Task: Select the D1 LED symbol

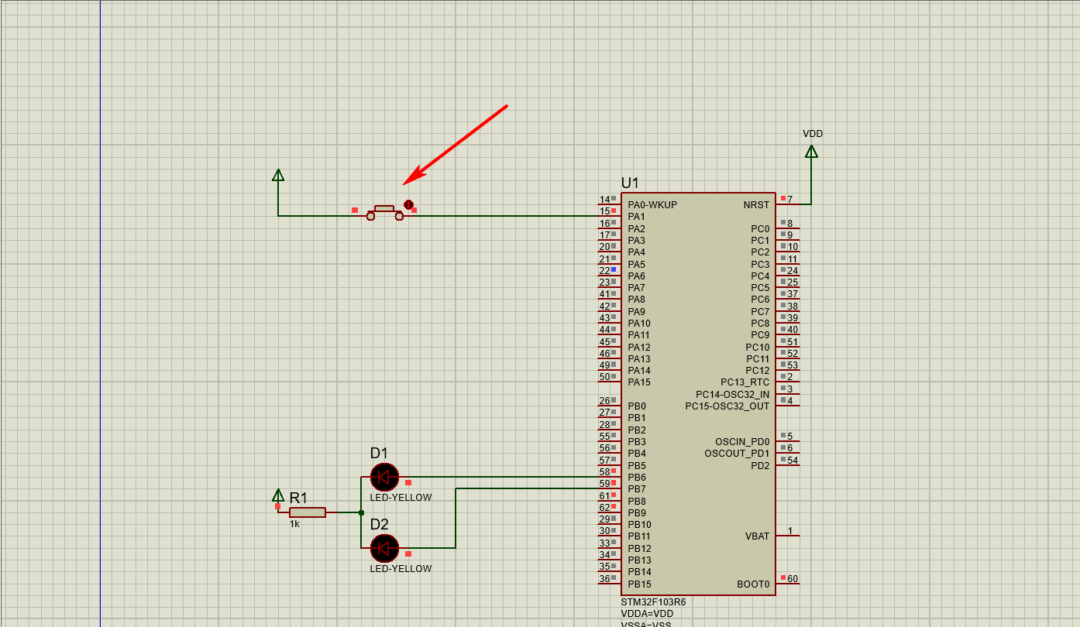Action: (384, 477)
